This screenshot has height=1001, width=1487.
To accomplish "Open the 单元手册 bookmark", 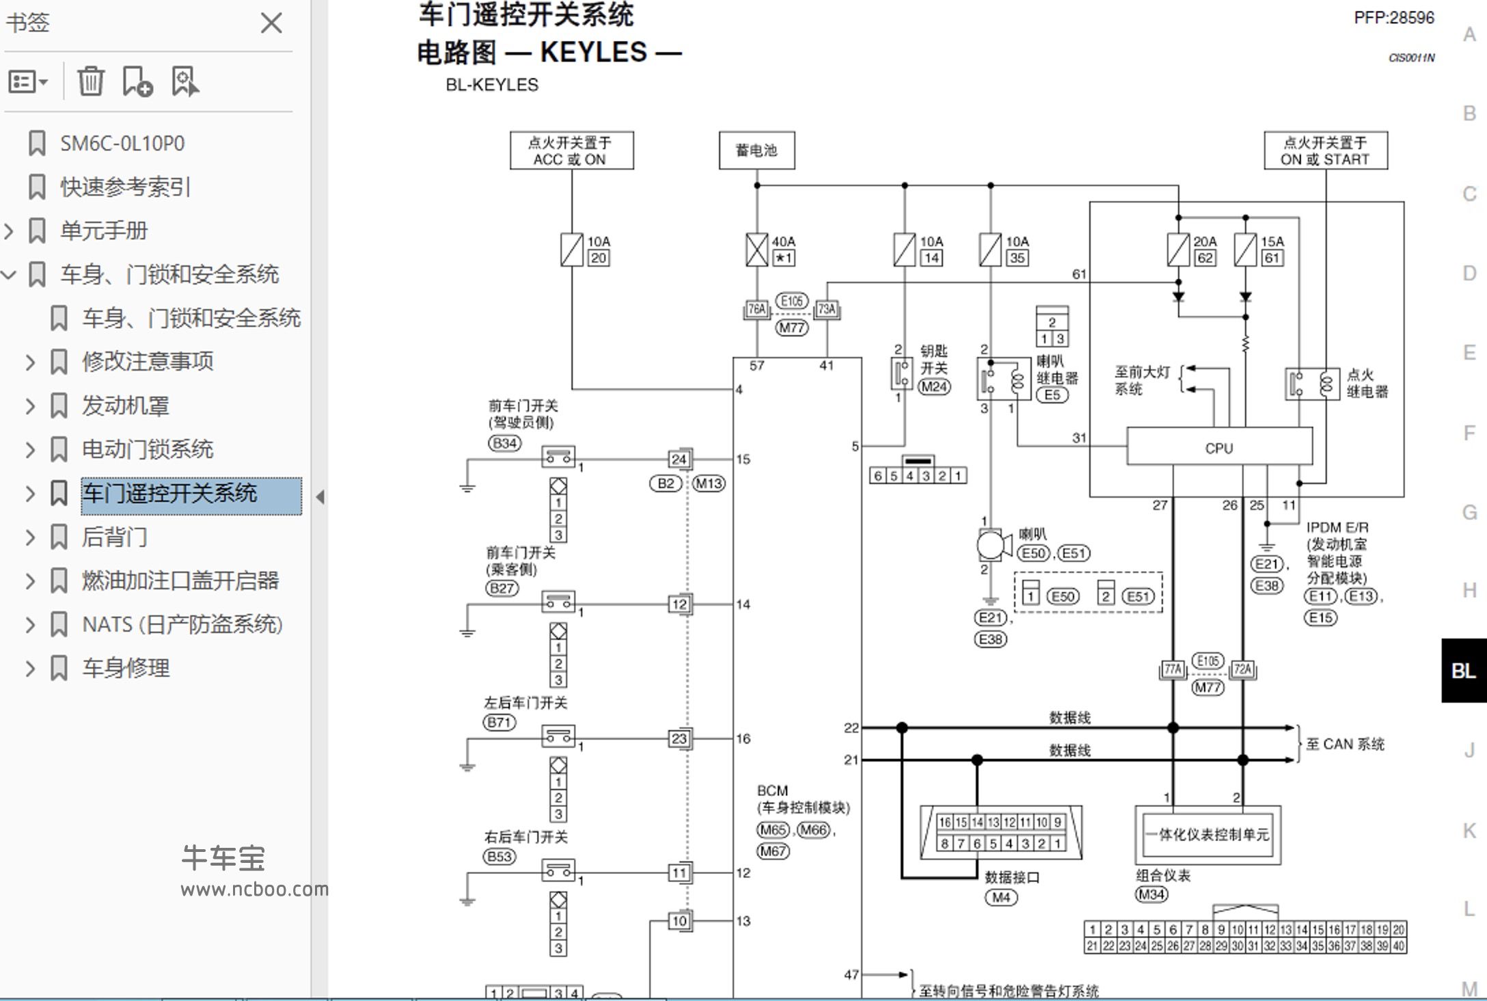I will click(x=104, y=231).
